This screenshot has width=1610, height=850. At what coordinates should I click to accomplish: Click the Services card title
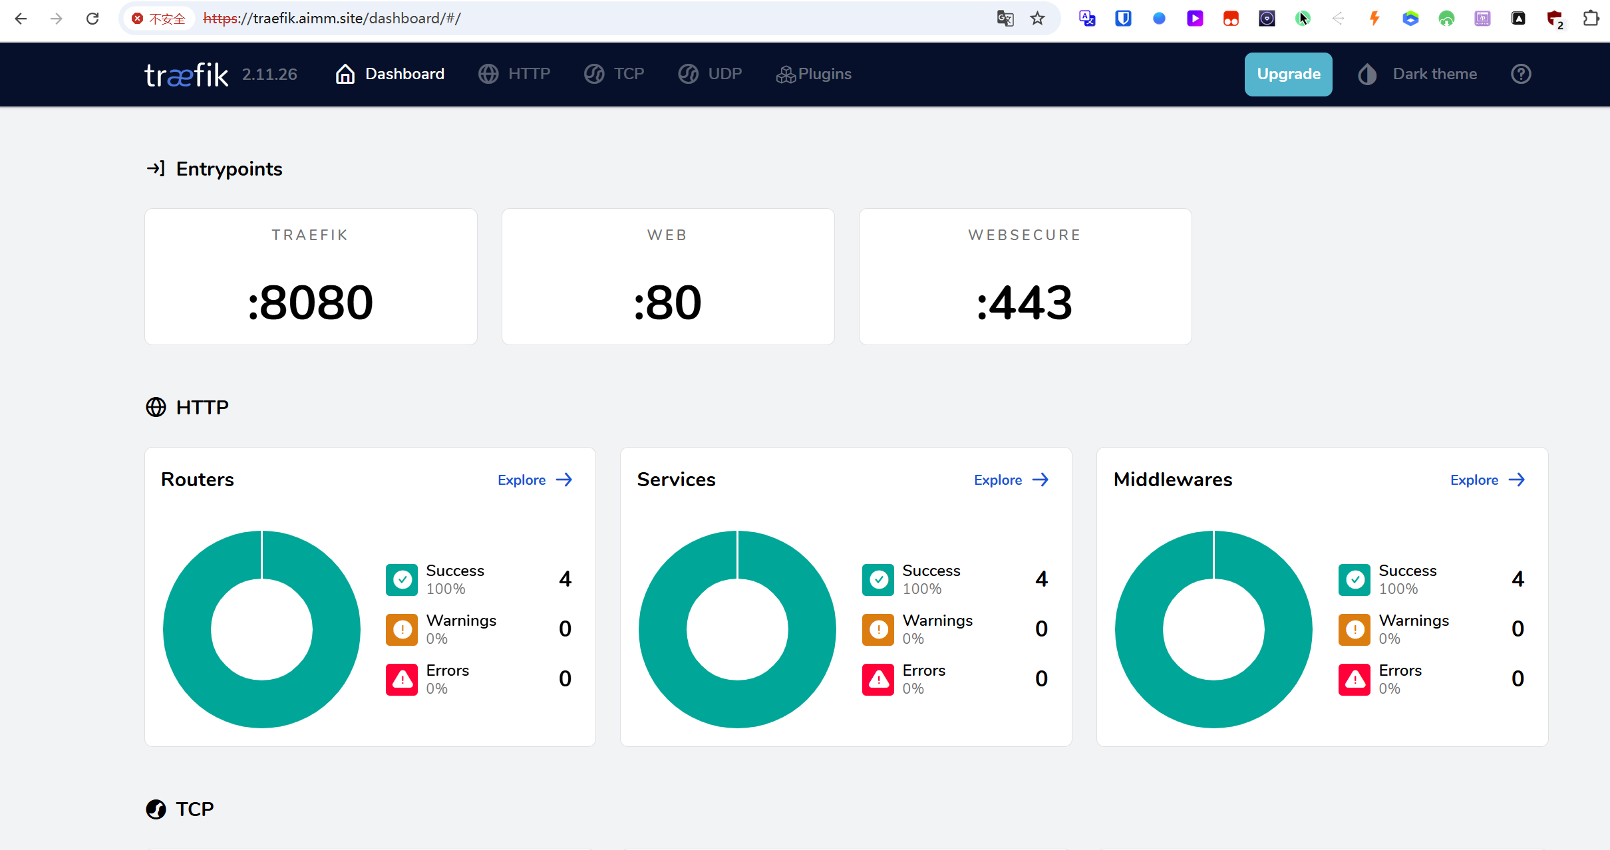pyautogui.click(x=677, y=480)
